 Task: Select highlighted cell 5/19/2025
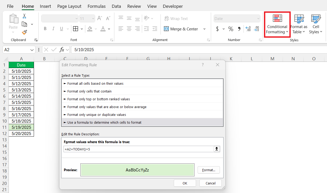tap(21, 127)
